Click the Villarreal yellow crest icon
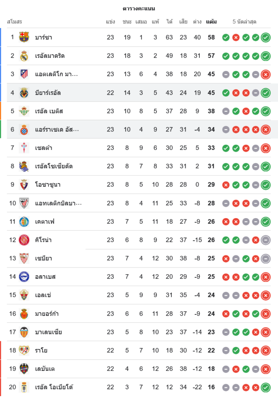 click(24, 93)
